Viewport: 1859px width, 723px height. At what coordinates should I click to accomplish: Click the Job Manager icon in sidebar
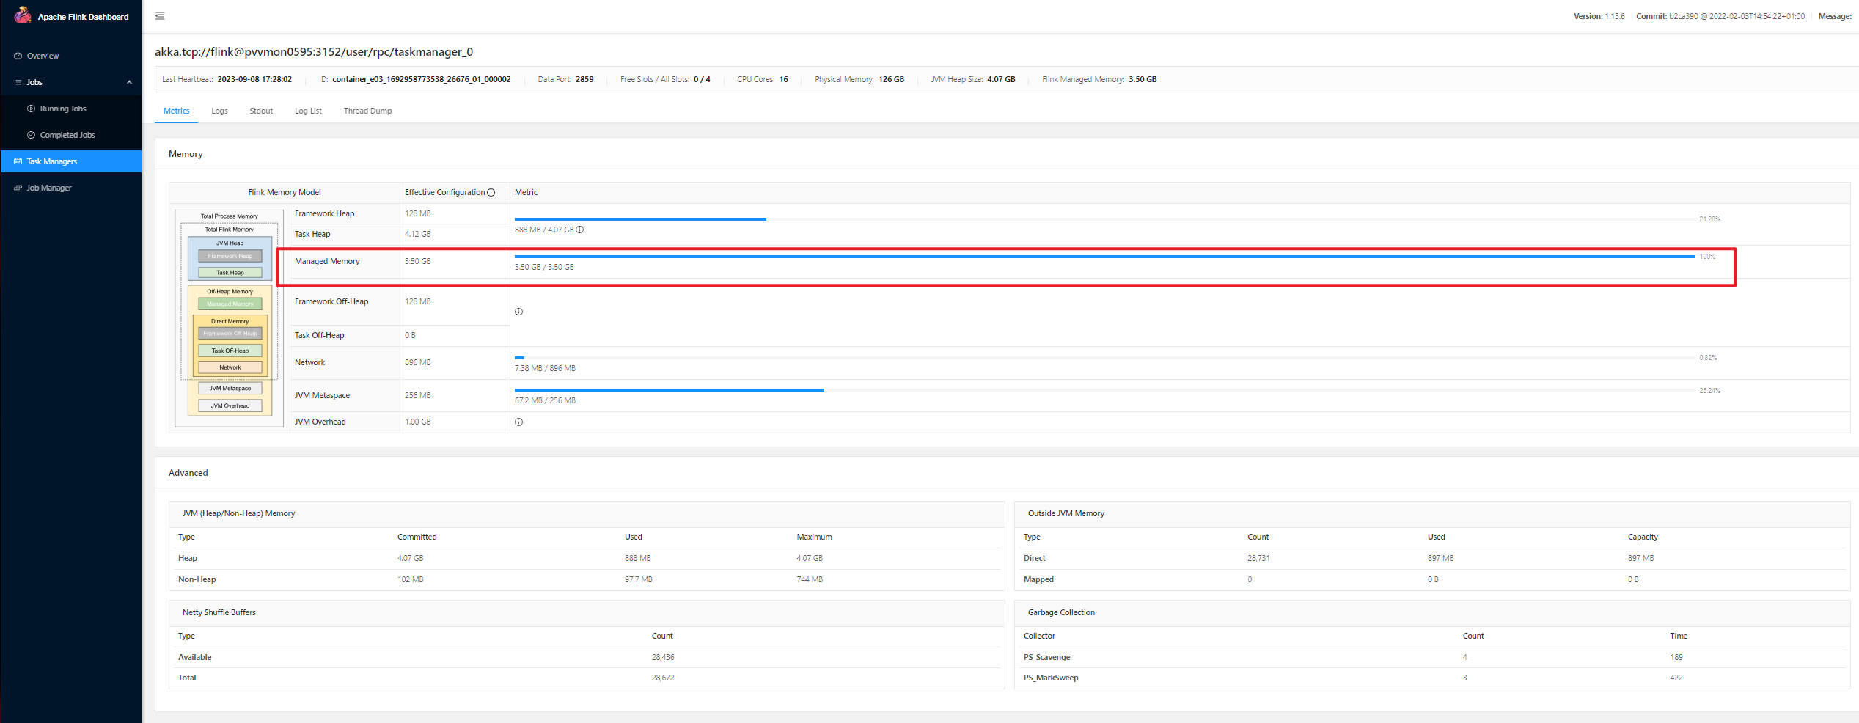[x=18, y=188]
